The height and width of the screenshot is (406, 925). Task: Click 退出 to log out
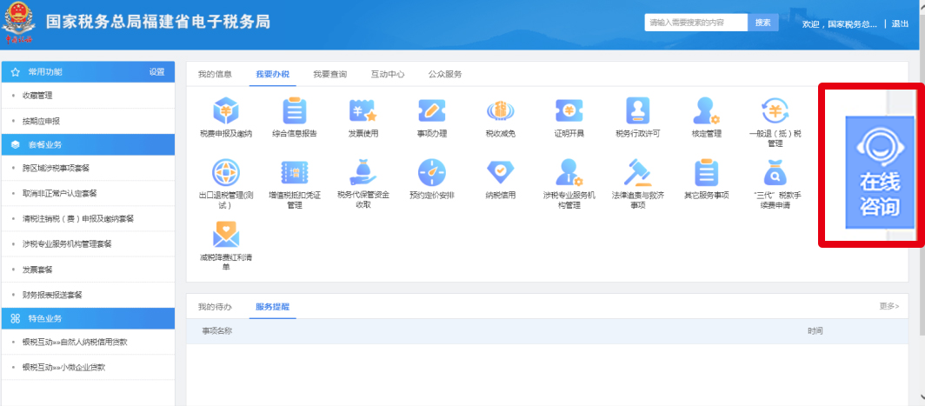pyautogui.click(x=900, y=24)
